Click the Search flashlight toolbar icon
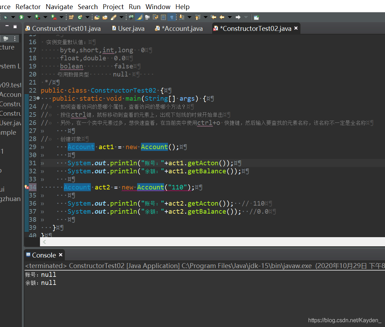Image resolution: width=385 pixels, height=327 pixels. 114,17
